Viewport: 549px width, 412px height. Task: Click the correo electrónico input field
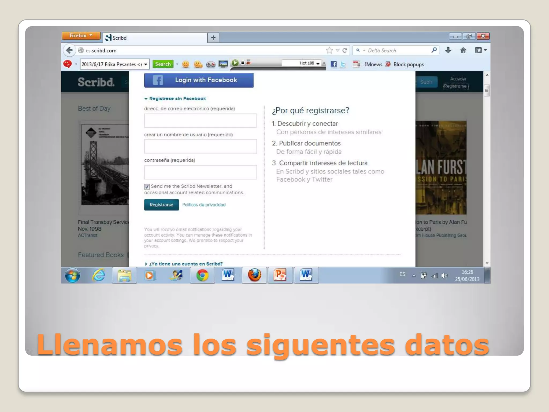click(201, 121)
